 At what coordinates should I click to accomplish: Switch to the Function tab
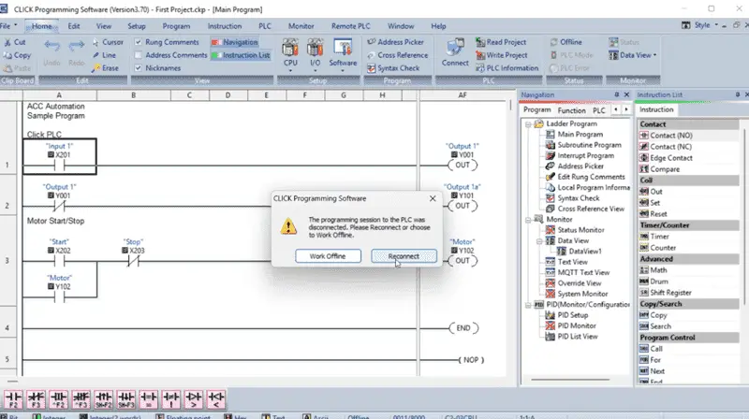coord(571,110)
